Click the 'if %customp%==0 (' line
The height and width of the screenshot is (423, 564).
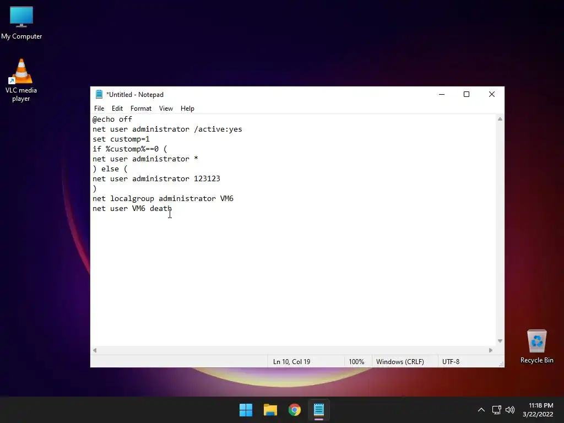coord(130,149)
